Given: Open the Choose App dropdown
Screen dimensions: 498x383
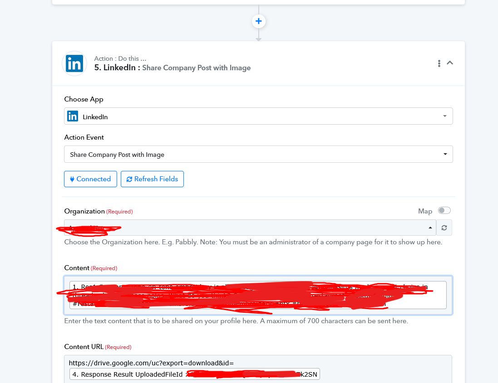Looking at the screenshot, I should (258, 116).
